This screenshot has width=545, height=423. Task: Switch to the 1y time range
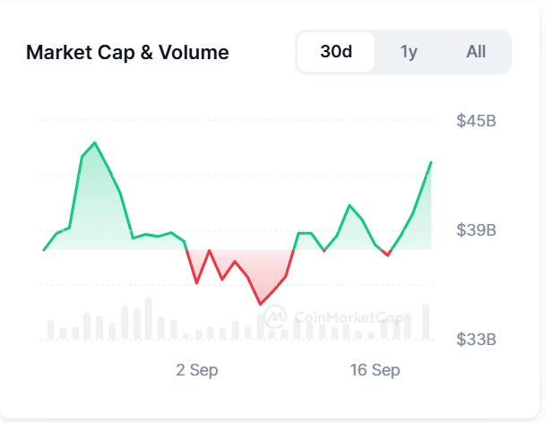pyautogui.click(x=409, y=52)
